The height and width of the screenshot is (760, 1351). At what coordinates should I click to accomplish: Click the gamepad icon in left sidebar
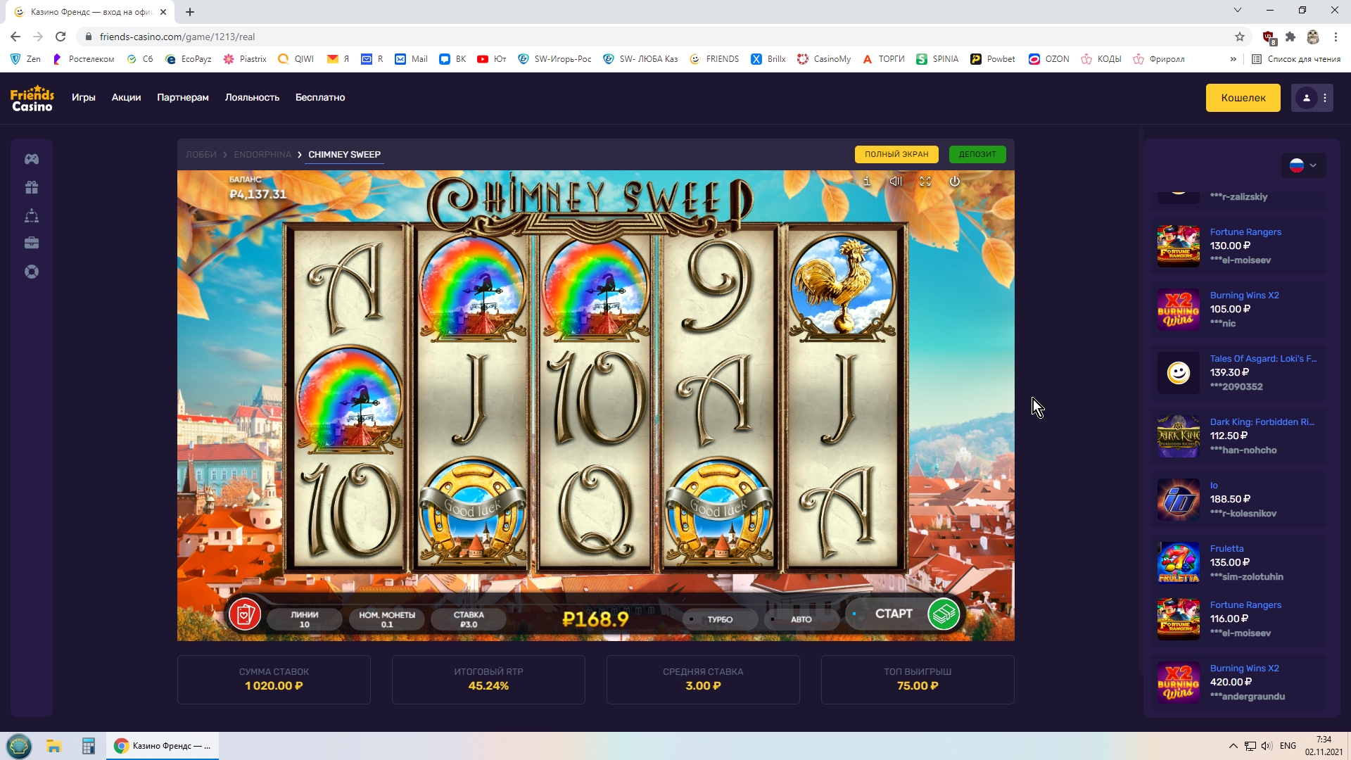click(32, 159)
